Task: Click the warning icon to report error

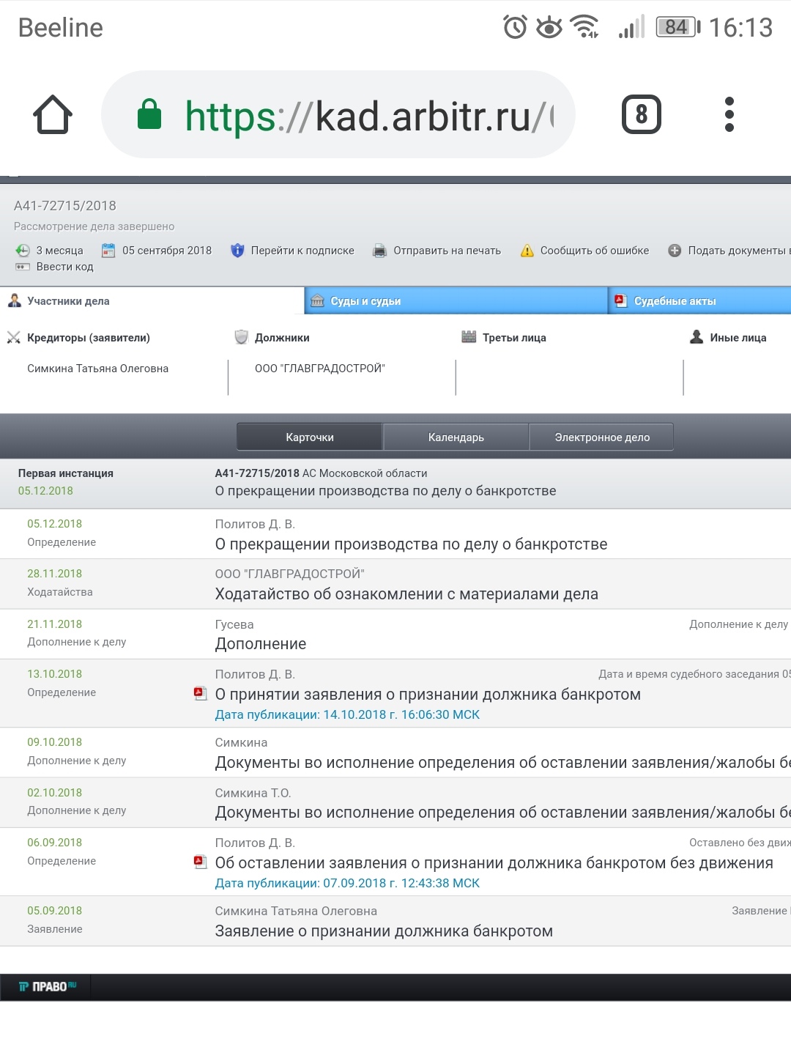Action: pos(527,251)
